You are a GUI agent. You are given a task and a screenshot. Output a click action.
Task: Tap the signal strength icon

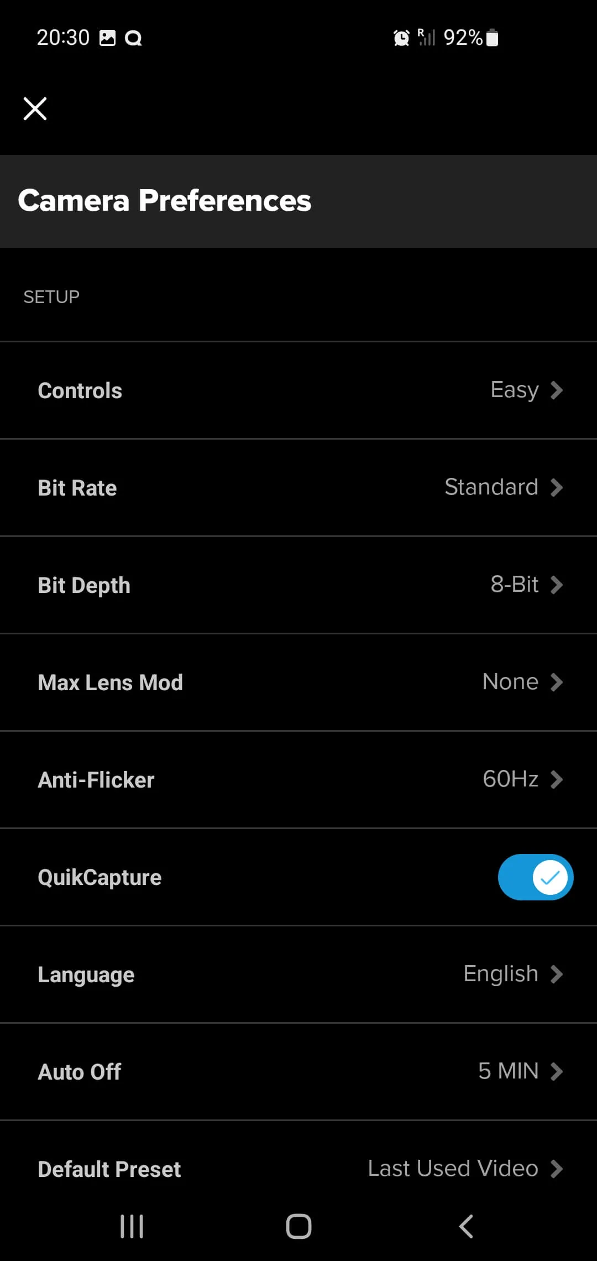426,38
